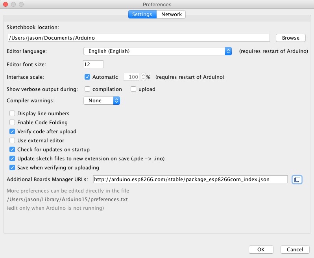Open the Editor language dropdown

[158, 51]
